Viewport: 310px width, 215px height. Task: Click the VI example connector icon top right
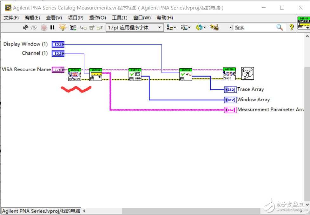coord(304,23)
